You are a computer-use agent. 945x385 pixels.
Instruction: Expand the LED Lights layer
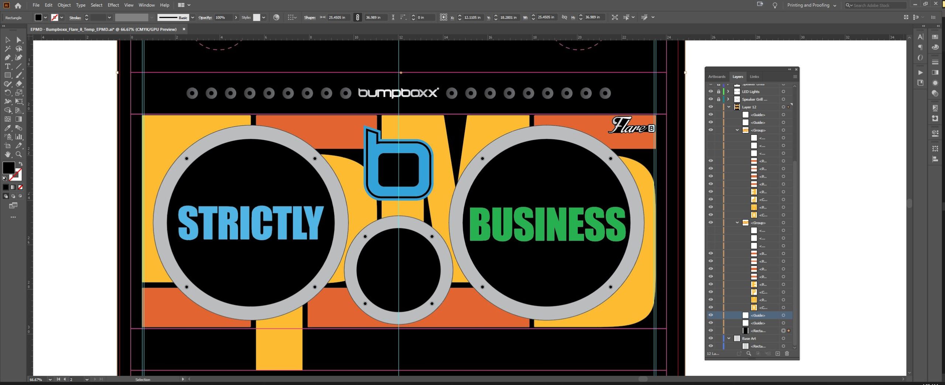pyautogui.click(x=728, y=91)
